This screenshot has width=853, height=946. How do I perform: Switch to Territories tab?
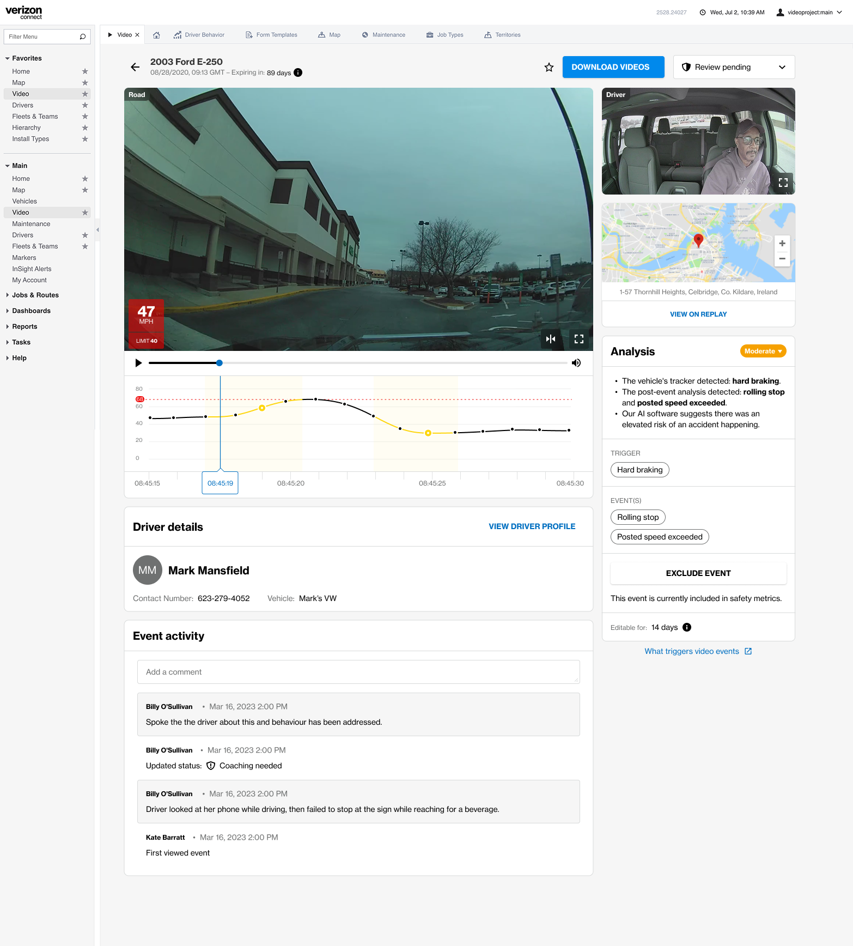point(502,35)
